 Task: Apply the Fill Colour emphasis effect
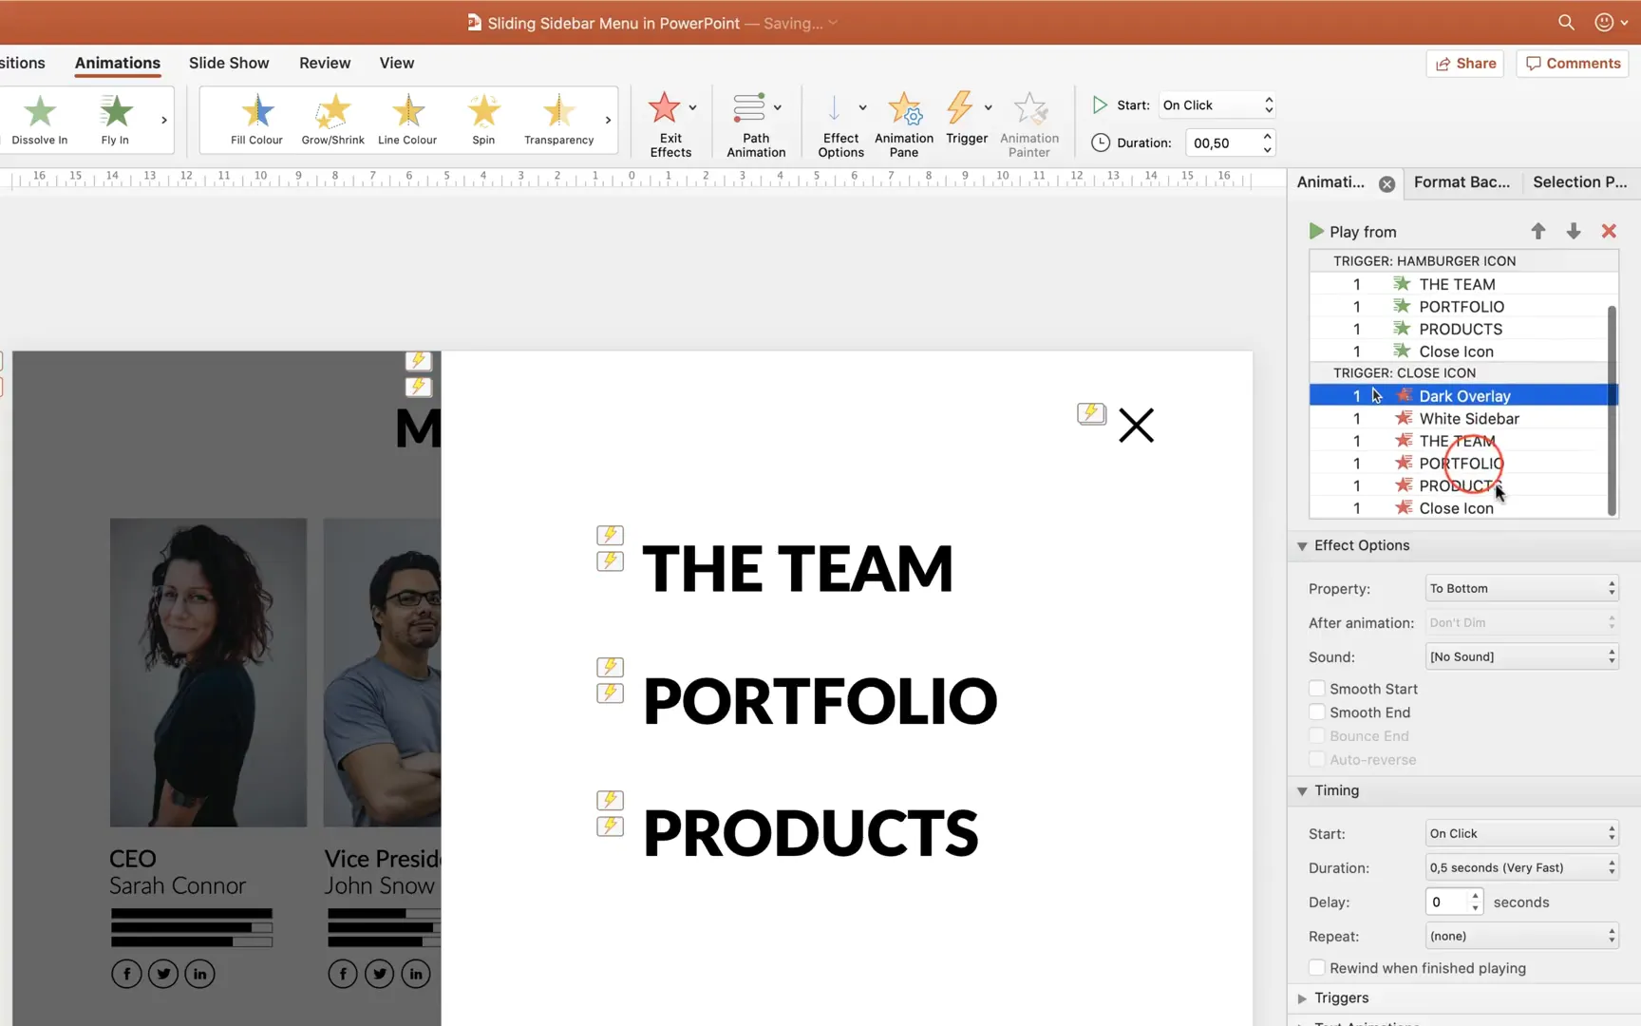tap(256, 120)
